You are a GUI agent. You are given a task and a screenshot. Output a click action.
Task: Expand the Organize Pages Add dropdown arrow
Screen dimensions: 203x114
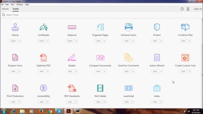(x=104, y=41)
